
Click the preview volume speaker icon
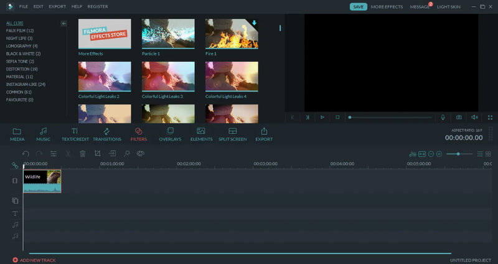474,117
